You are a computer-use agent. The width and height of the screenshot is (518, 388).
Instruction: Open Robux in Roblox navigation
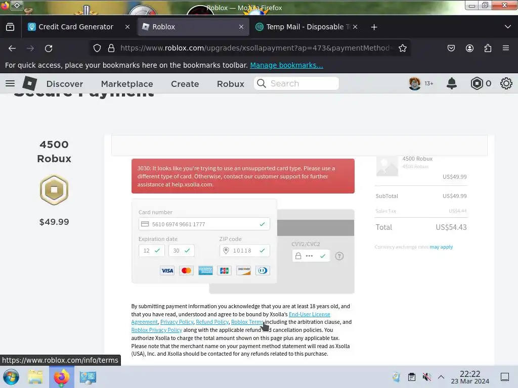point(231,84)
